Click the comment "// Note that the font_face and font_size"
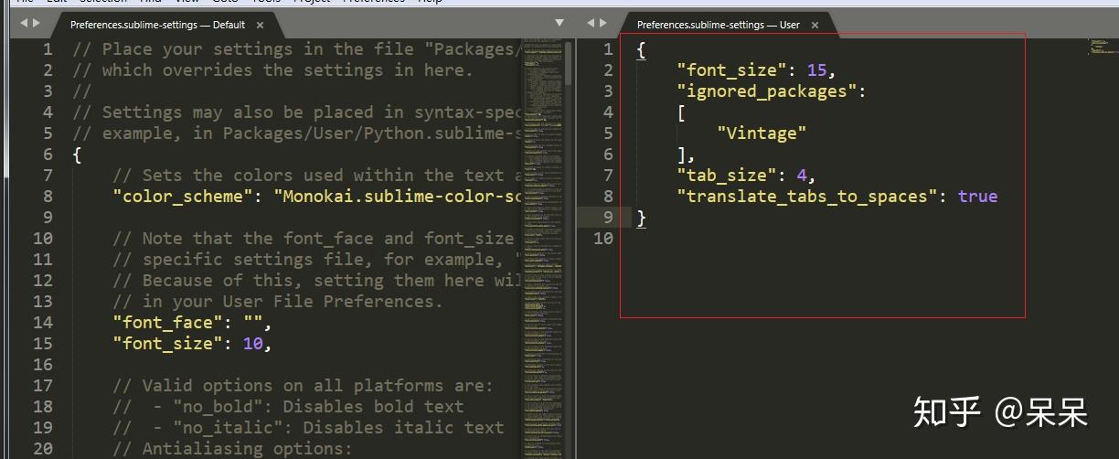 (x=314, y=239)
